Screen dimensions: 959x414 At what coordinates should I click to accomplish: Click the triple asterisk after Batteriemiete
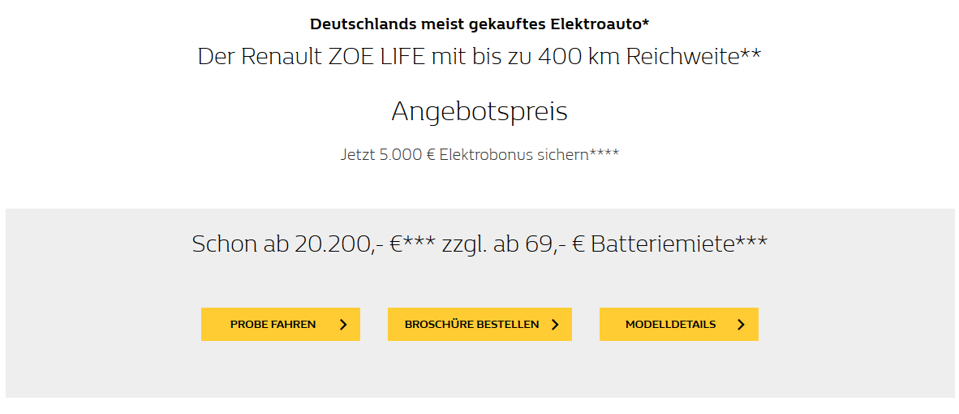tap(751, 239)
